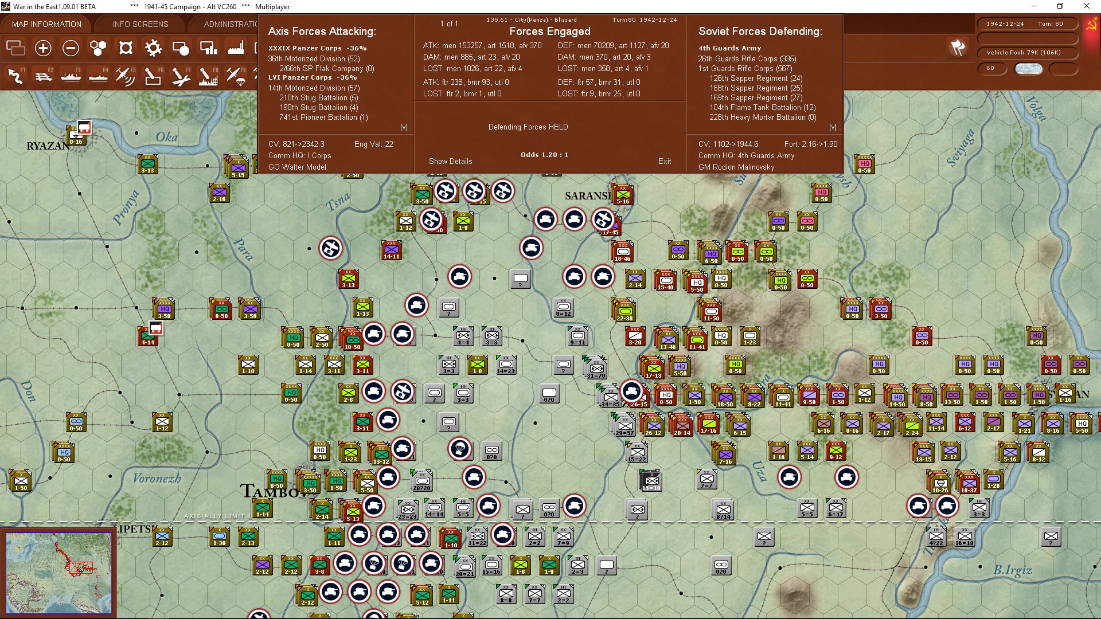
Task: Click Show Details in the combat window
Action: (450, 162)
